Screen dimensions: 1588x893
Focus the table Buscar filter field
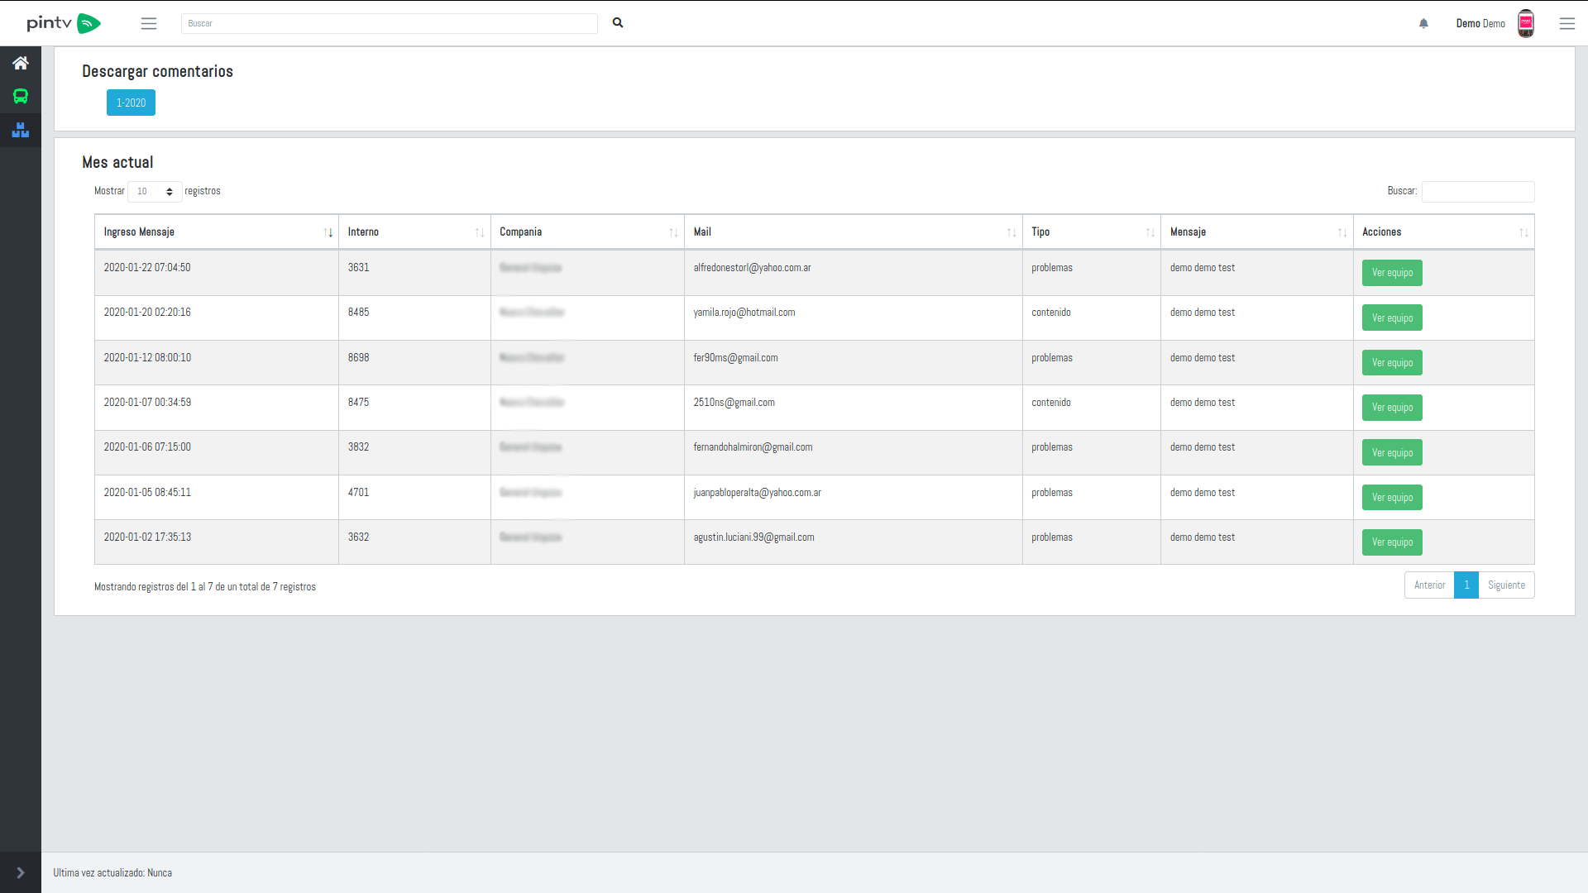[1478, 192]
